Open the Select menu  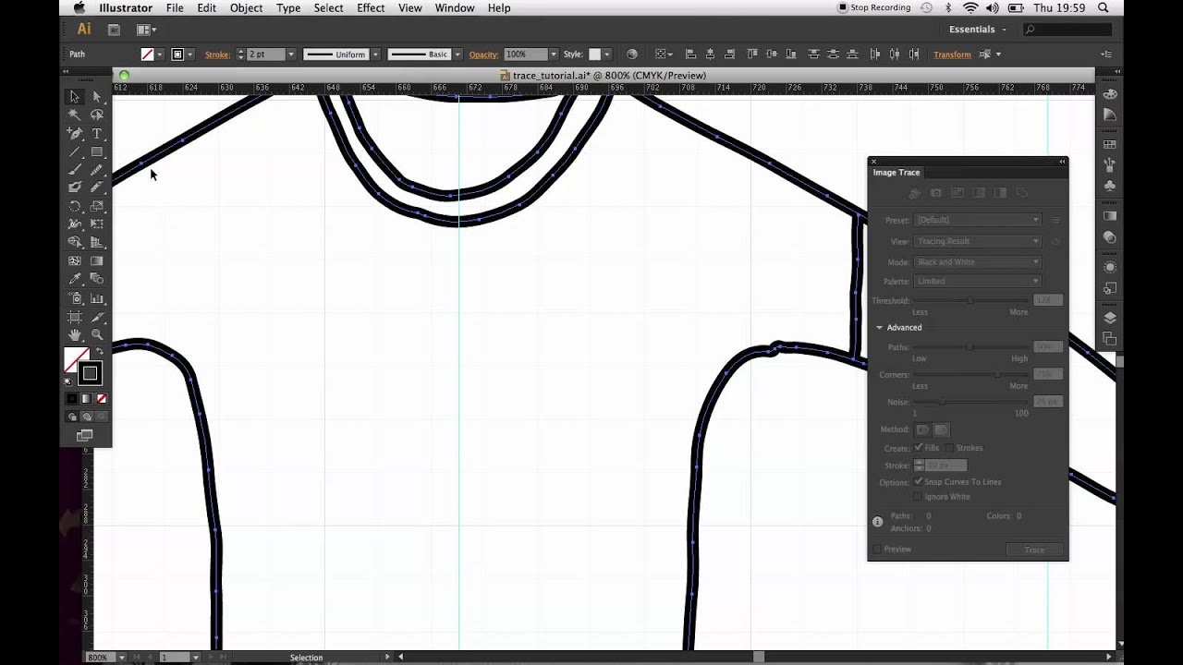[328, 7]
